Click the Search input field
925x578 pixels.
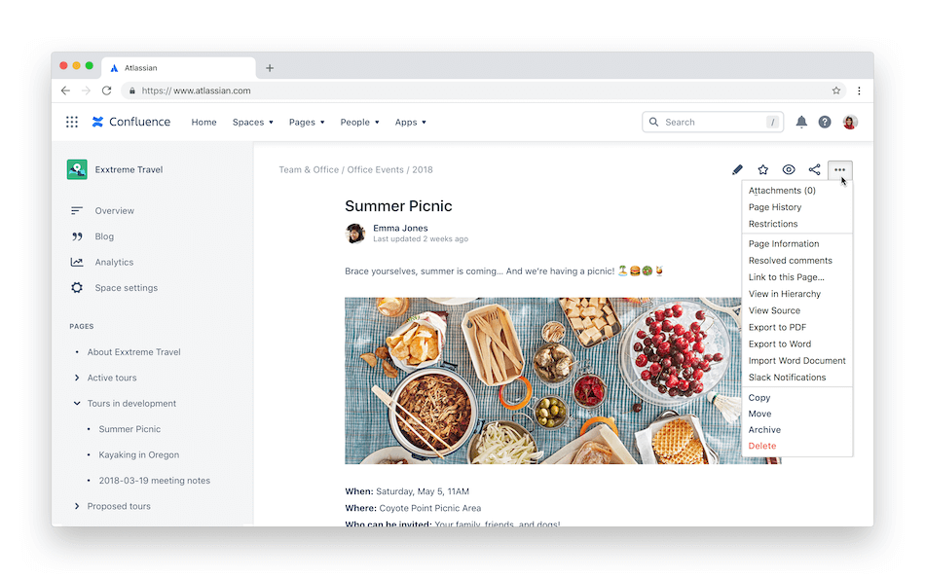(713, 122)
